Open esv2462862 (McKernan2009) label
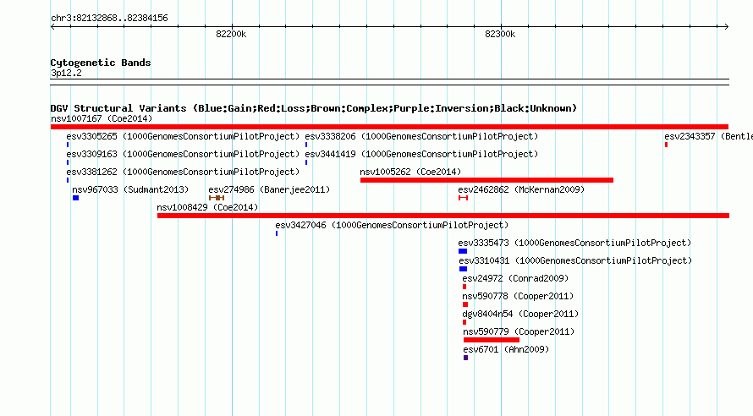Viewport: 753px width, 416px height. click(521, 189)
